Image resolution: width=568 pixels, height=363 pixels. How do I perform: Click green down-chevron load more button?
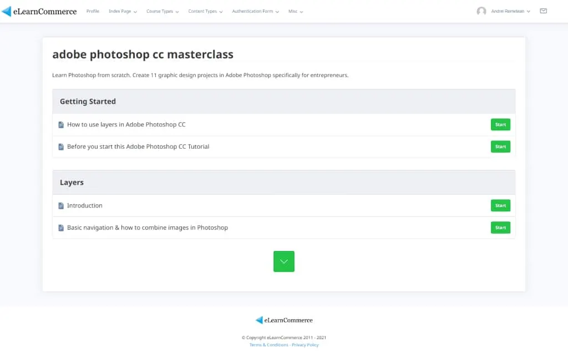(x=283, y=261)
